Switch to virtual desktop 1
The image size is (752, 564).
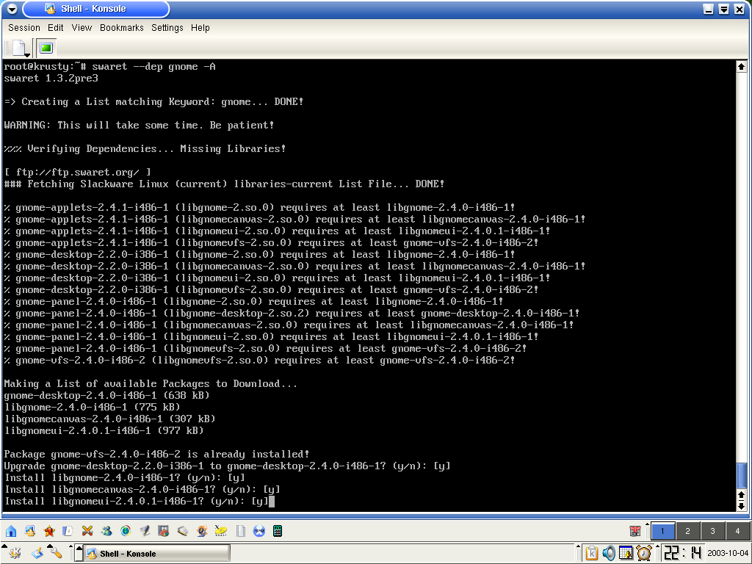[x=663, y=531]
